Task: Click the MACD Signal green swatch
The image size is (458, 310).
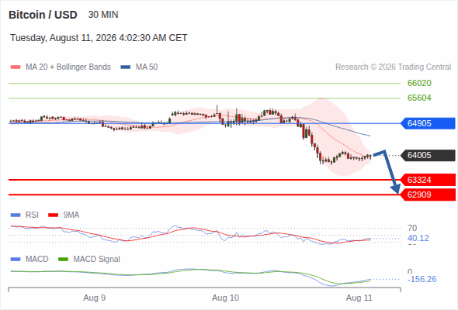Action: [63, 260]
